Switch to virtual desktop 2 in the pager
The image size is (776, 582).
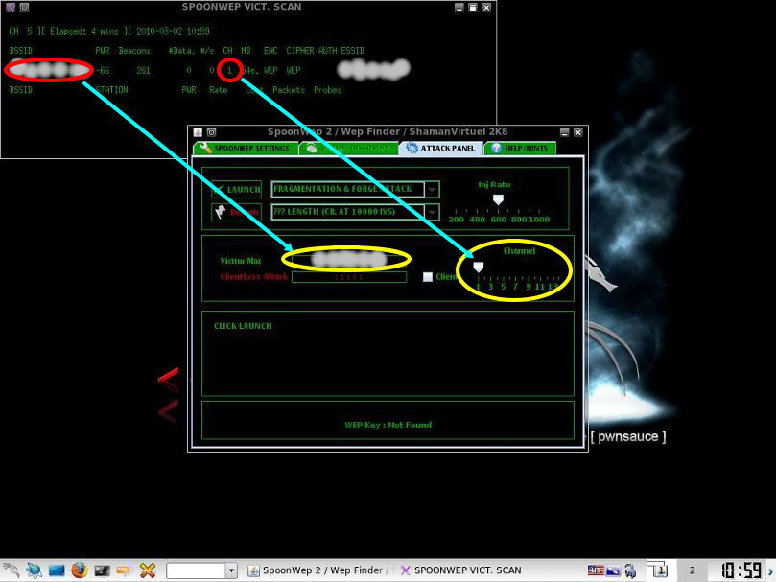[x=692, y=570]
